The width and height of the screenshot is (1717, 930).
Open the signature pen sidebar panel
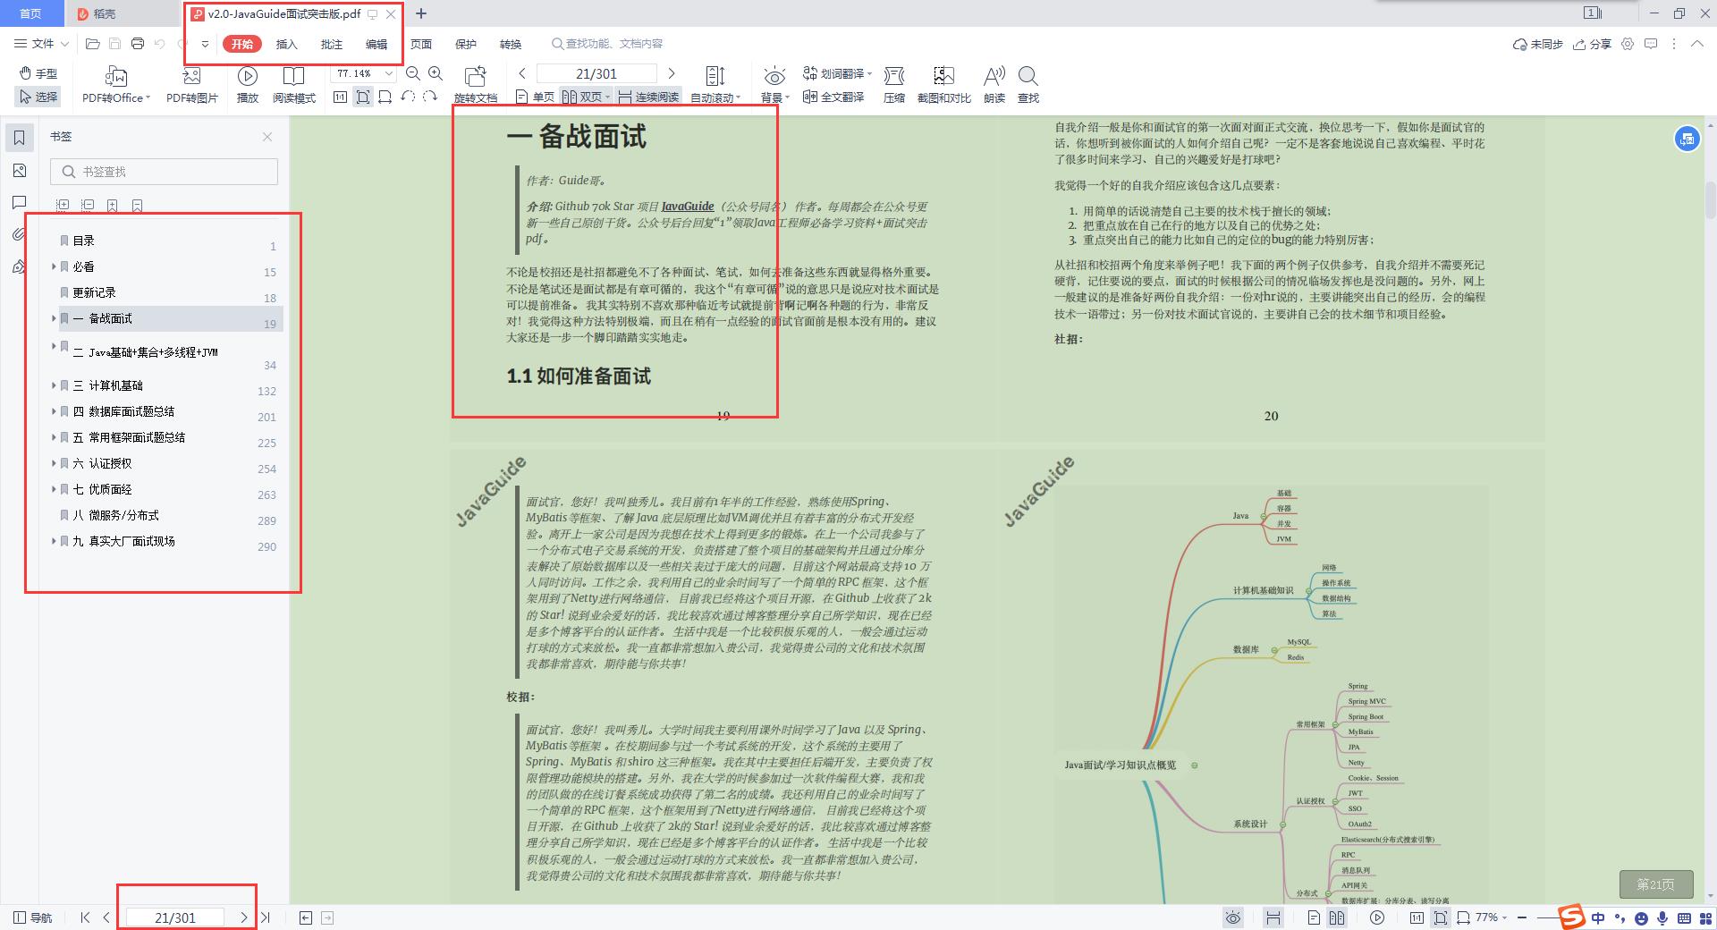19,266
